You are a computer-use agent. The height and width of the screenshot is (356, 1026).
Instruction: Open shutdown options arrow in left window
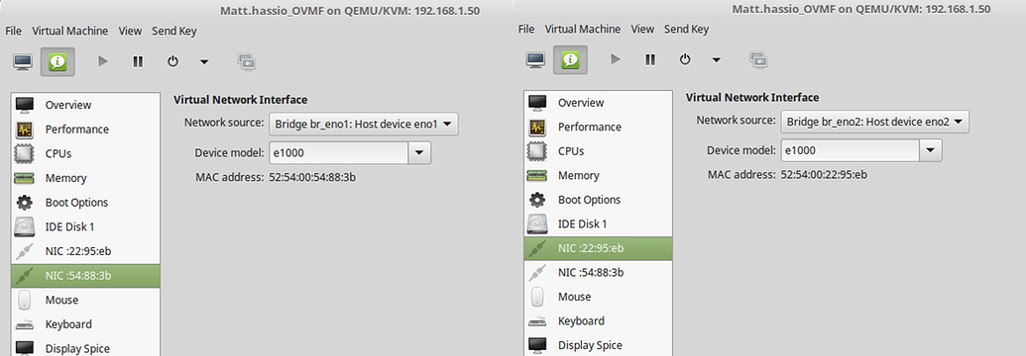click(204, 62)
